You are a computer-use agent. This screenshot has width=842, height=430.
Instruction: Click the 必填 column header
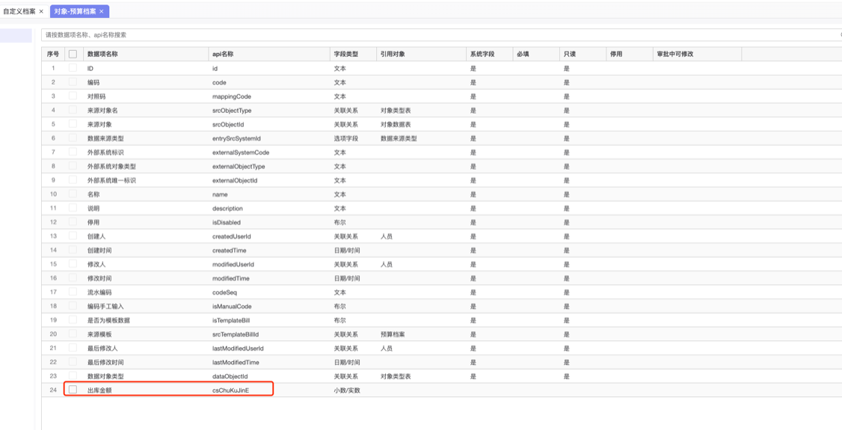click(x=523, y=54)
